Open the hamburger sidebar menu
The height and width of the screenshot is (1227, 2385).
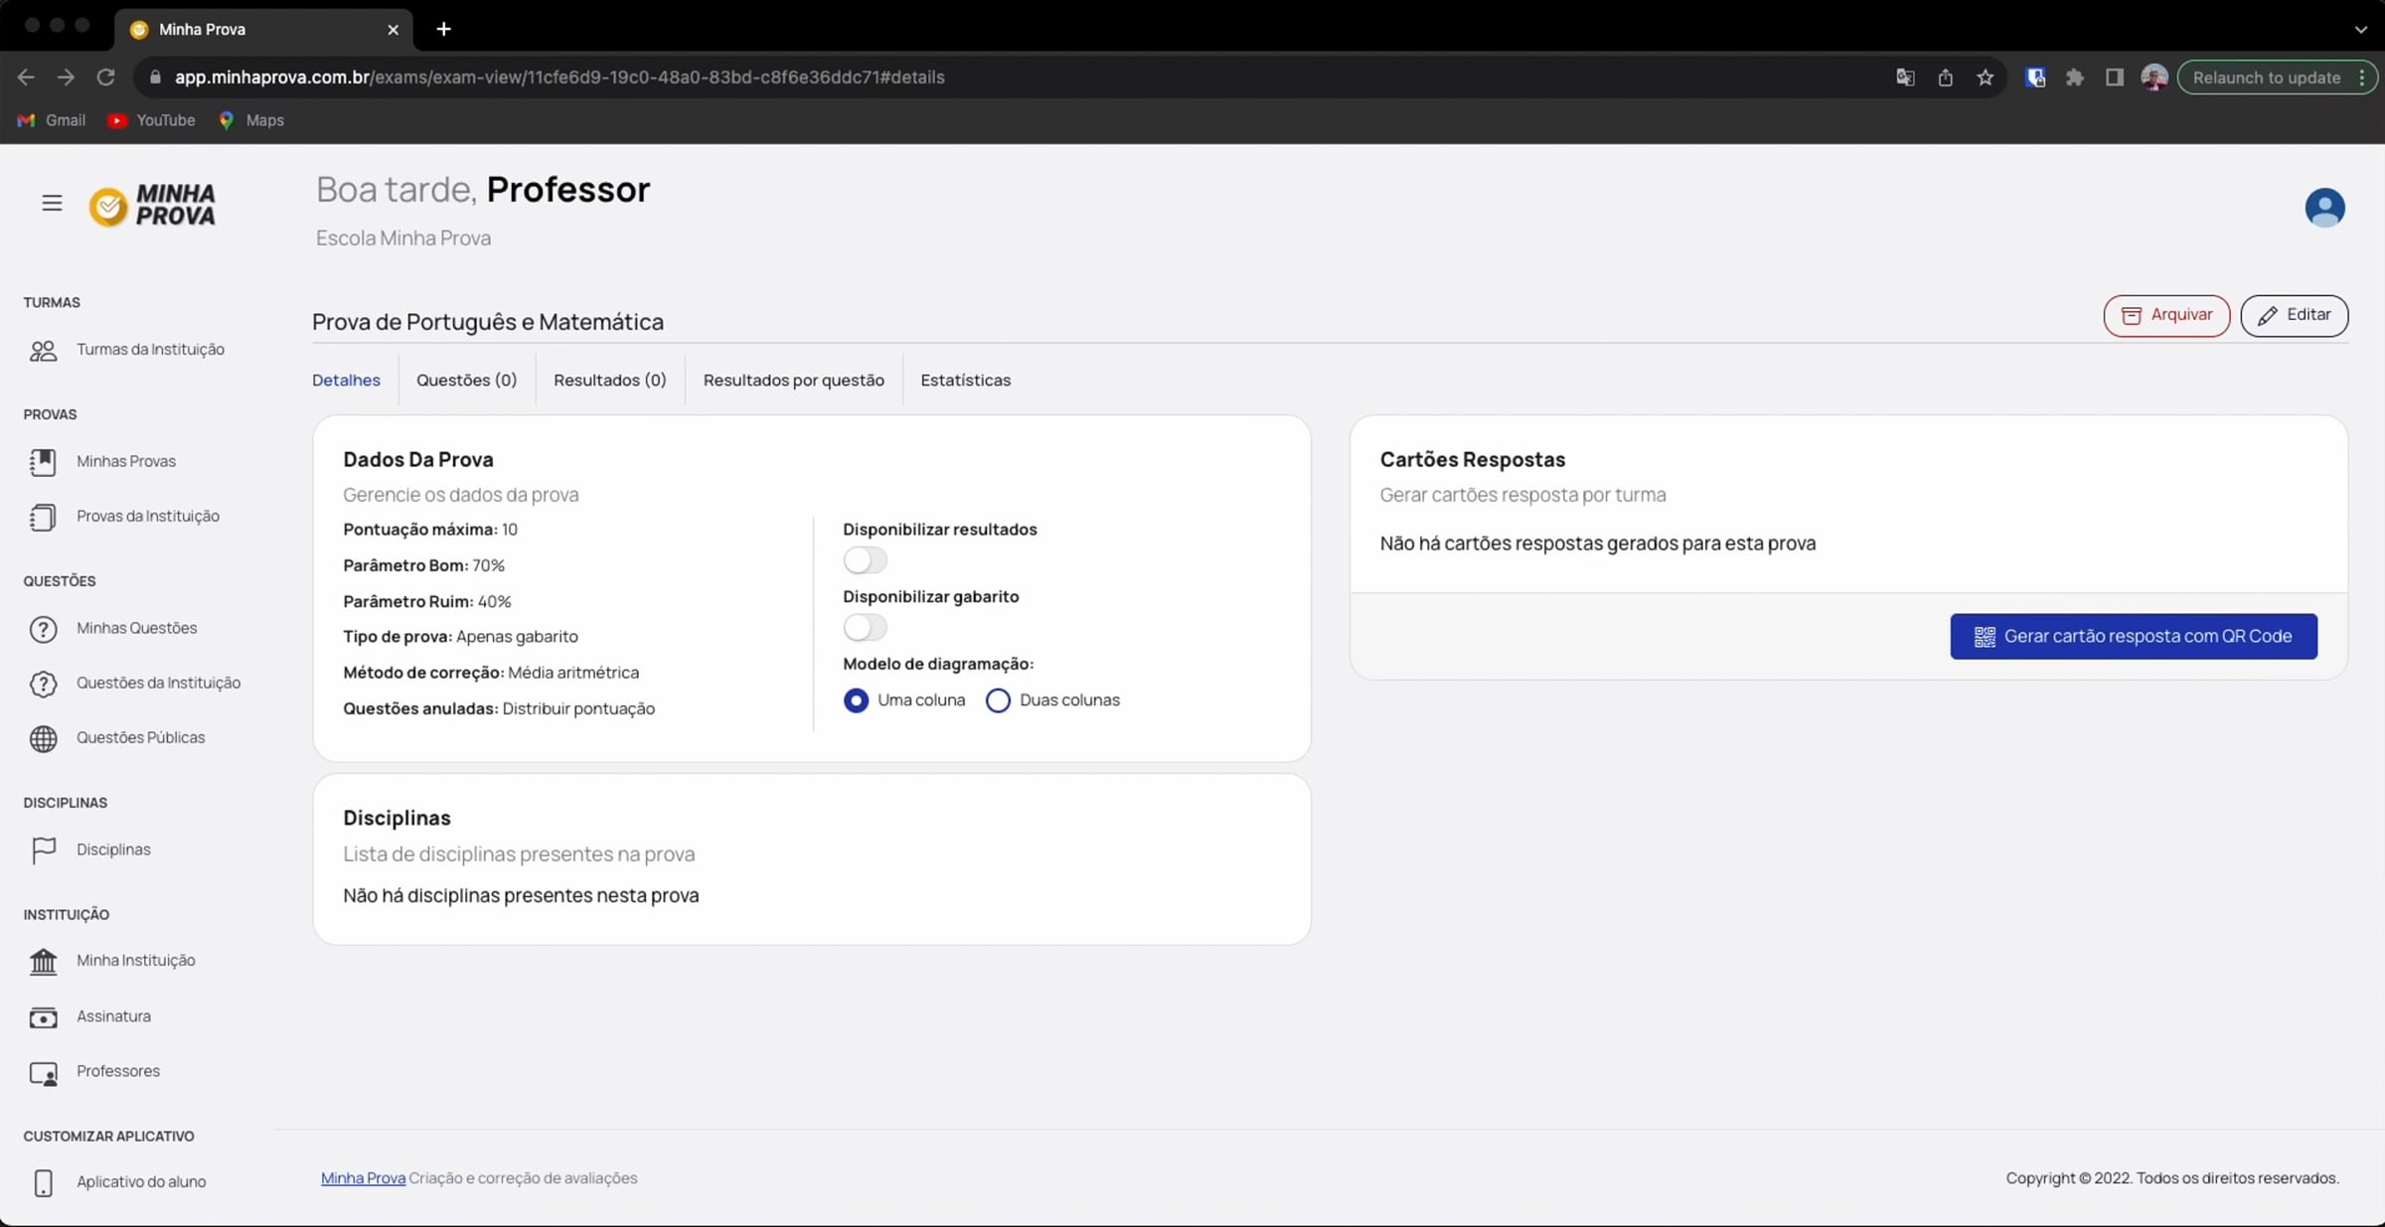point(52,203)
